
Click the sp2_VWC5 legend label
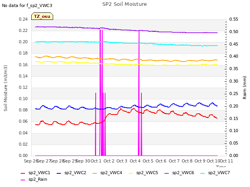(x=147, y=173)
